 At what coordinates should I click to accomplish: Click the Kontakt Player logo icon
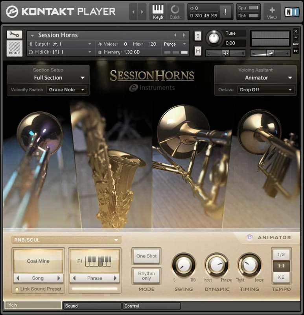pos(12,11)
